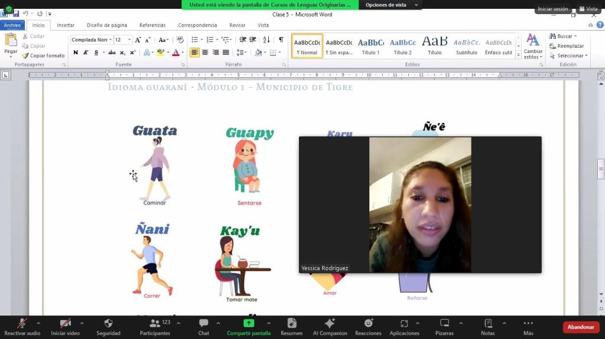Open the font size dropdown
Viewport: 605px width, 339px height.
[129, 40]
